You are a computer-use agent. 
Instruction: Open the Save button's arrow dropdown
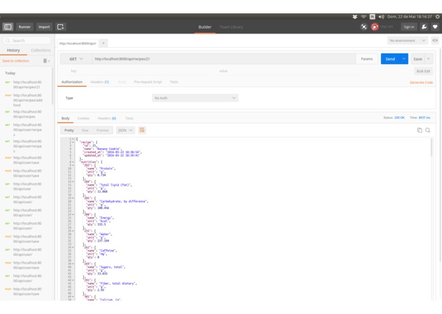[x=429, y=59]
